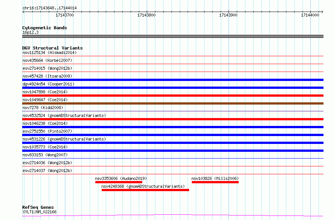Click the ruler's left arrow end
This screenshot has height=220, width=334.
click(23, 12)
